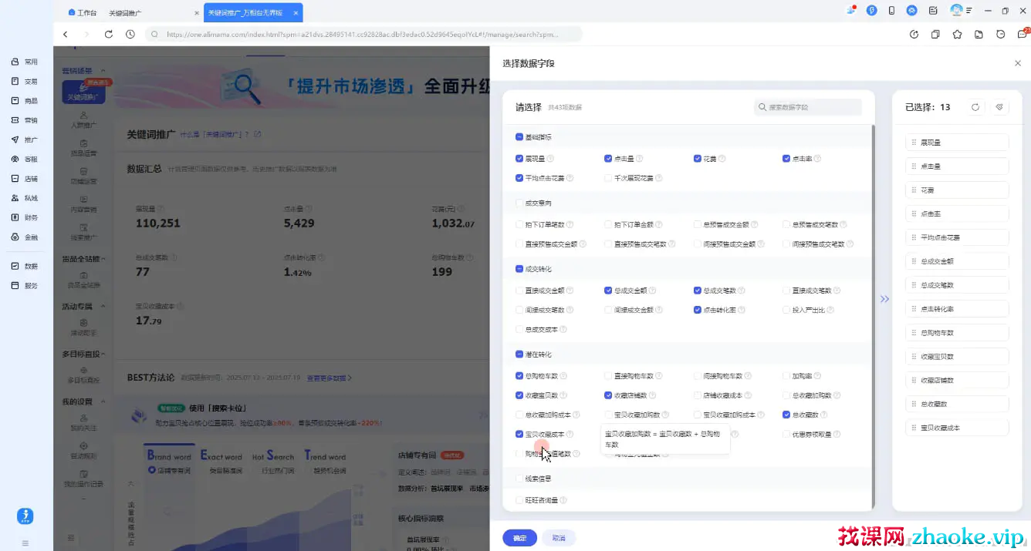Click the browser history clock icon
1031x551 pixels.
point(130,34)
